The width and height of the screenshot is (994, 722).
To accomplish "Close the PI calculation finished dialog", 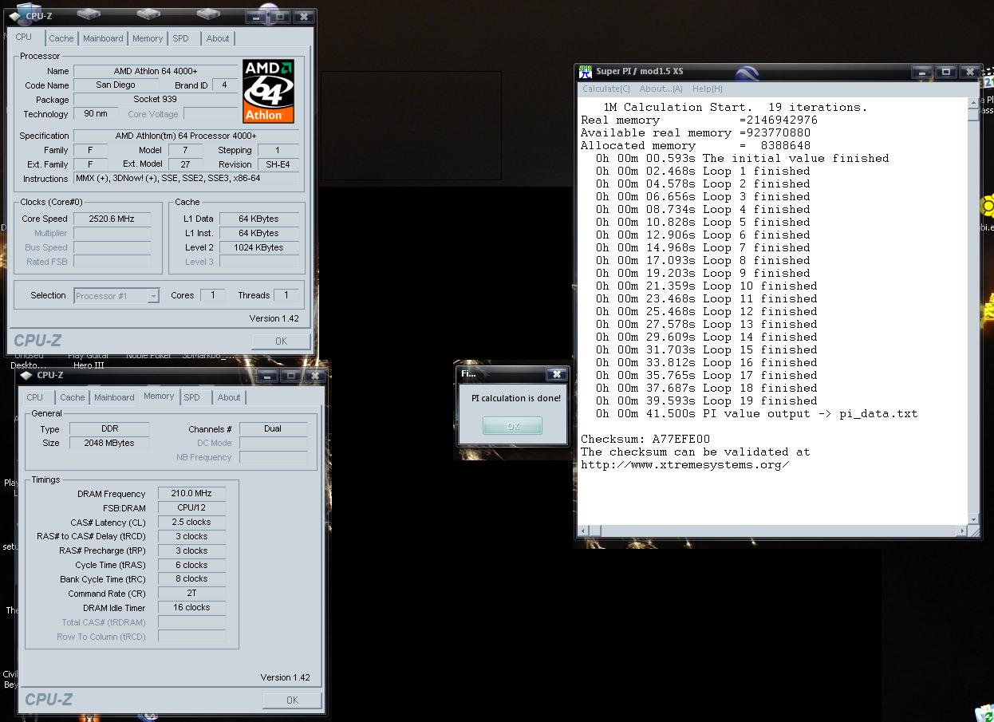I will (557, 373).
